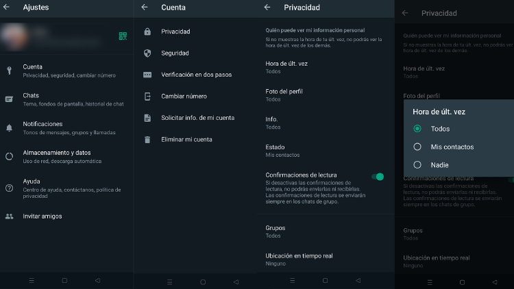Click the key icon beside Cuenta
This screenshot has height=289, width=514.
point(9,70)
